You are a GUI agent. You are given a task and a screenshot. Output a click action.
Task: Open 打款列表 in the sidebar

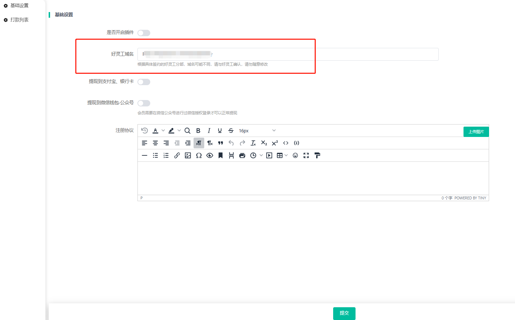19,20
